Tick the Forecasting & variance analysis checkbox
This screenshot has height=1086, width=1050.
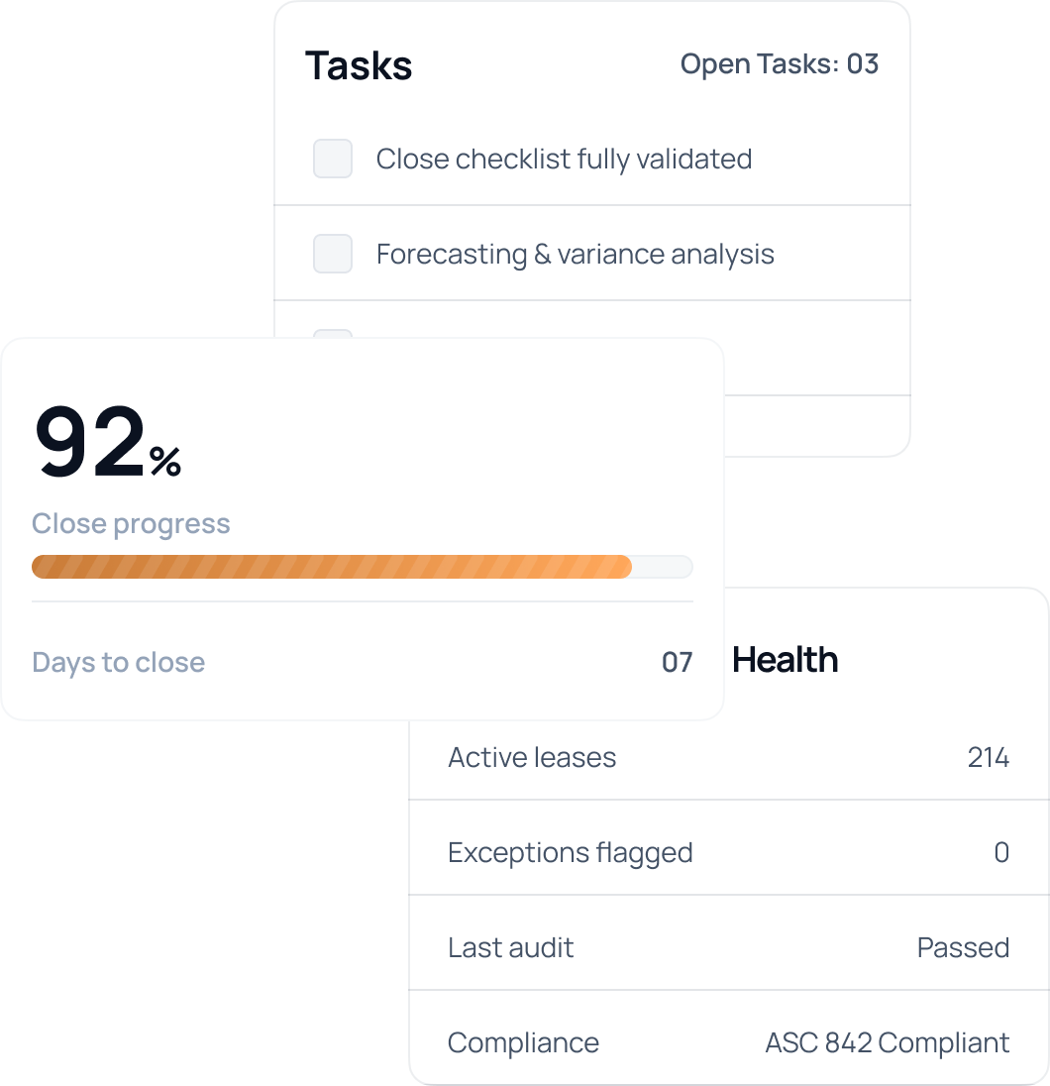click(333, 254)
